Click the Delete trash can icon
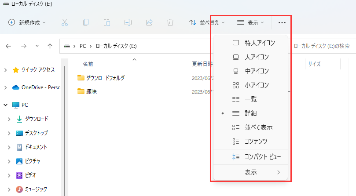The height and width of the screenshot is (196, 356). 170,22
